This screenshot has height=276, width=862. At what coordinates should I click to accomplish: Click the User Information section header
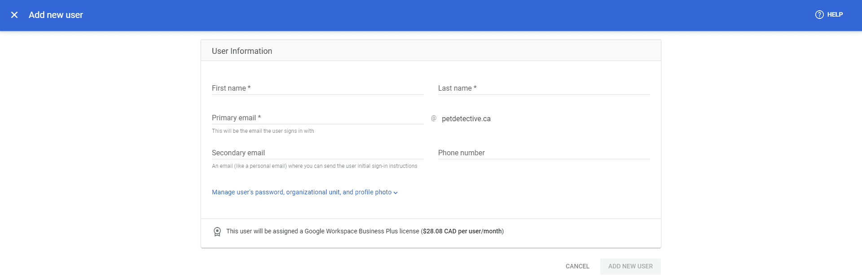(242, 51)
